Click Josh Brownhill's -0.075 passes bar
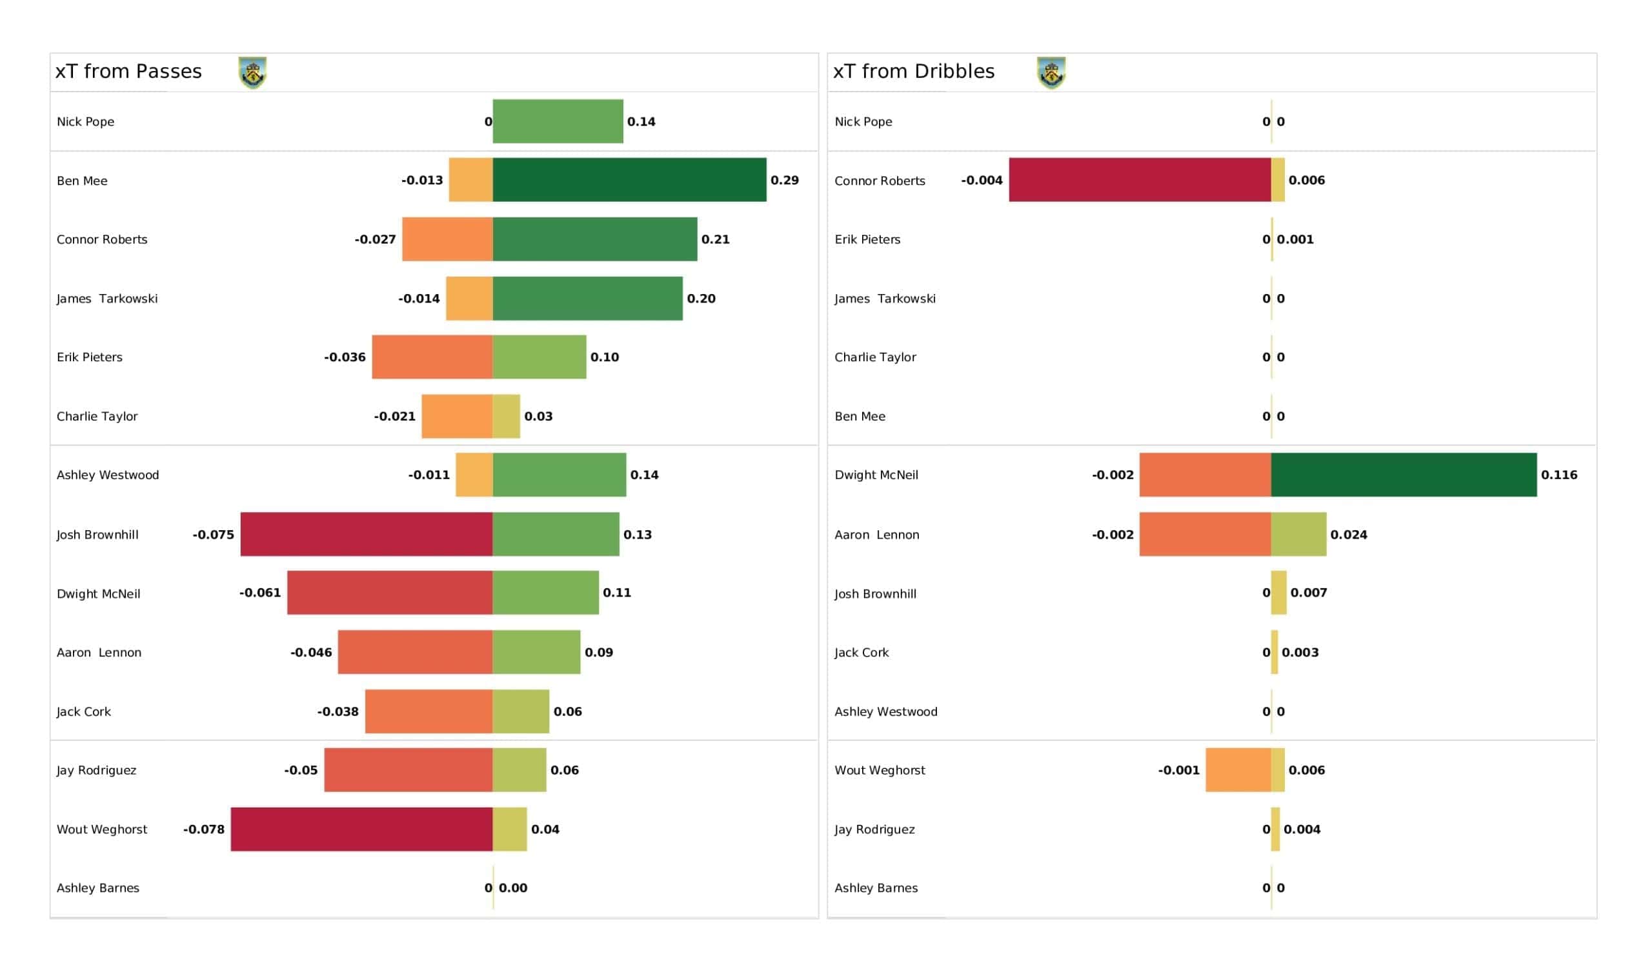1652x970 pixels. pyautogui.click(x=367, y=534)
